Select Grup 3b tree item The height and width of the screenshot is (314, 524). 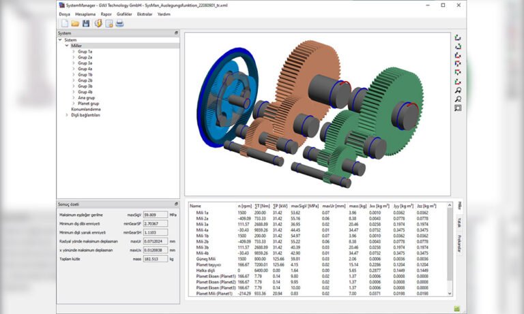pos(85,86)
